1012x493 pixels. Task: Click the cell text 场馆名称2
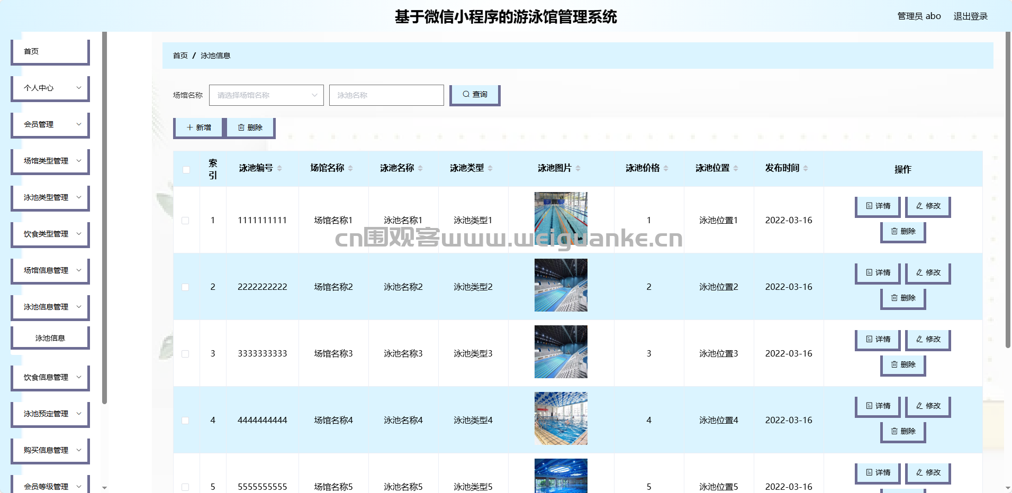point(333,287)
